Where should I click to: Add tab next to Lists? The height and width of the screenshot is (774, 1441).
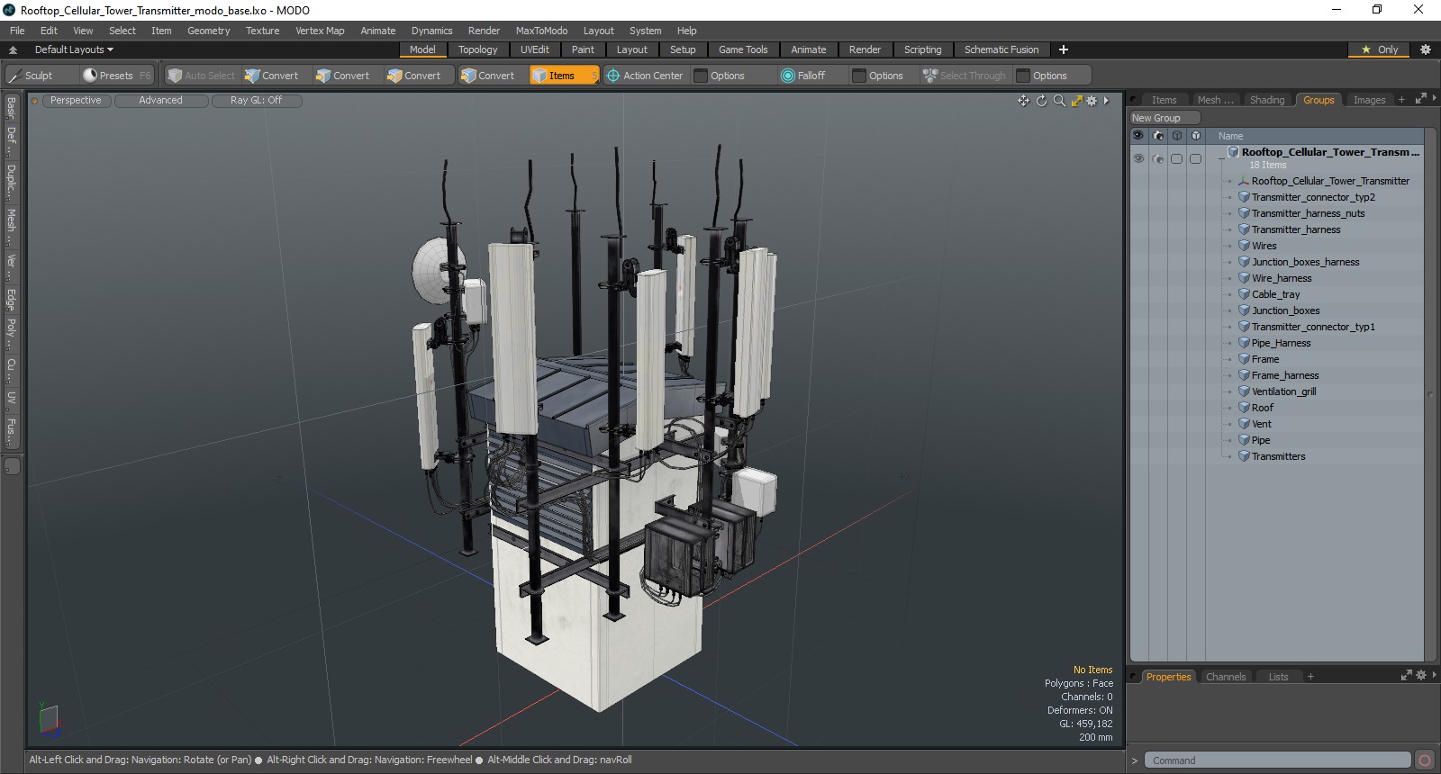point(1310,677)
